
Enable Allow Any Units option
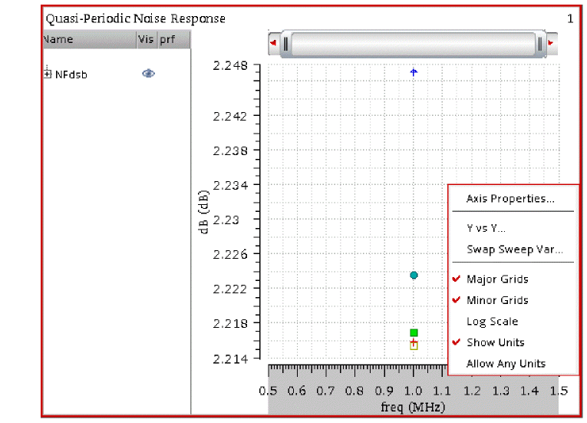click(x=506, y=363)
